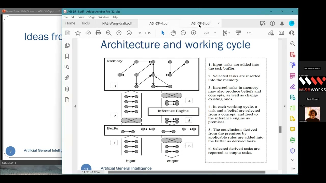
Task: Open the Comment tool speech bubble
Action: (292, 129)
